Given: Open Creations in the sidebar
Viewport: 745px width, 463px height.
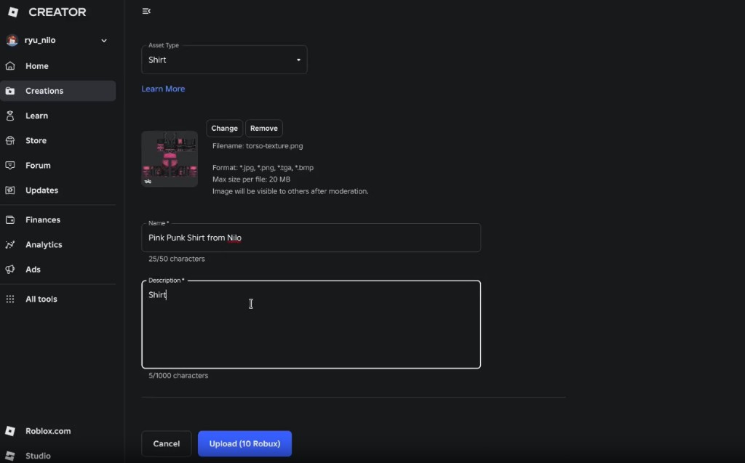Looking at the screenshot, I should pyautogui.click(x=58, y=91).
